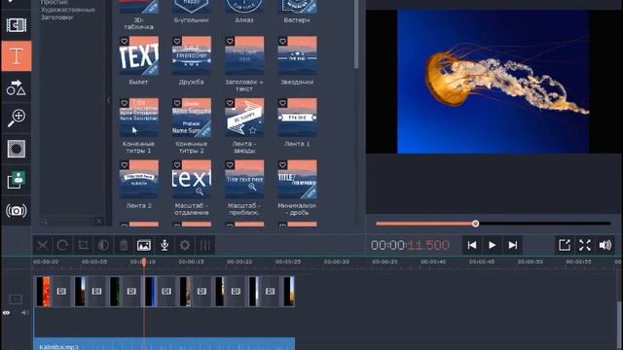Collapse the titles category panel arrow
This screenshot has width=623, height=350.
click(x=108, y=100)
